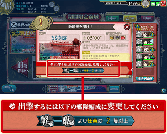Return to port with 母港に戻る
Image resolution: width=167 pixels, height=134 pixels.
tap(9, 89)
